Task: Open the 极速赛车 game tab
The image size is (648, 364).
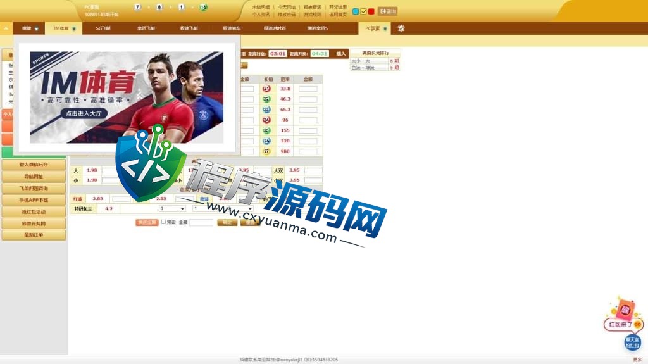Action: (x=232, y=28)
